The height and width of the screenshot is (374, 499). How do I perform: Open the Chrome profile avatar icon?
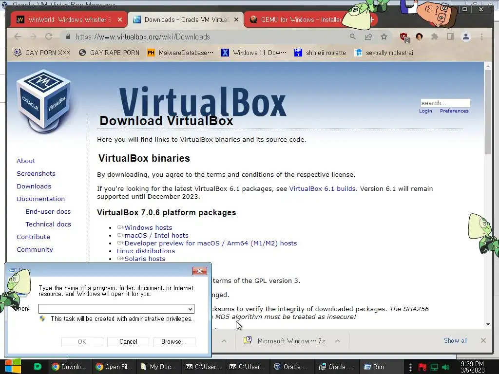coord(466,37)
